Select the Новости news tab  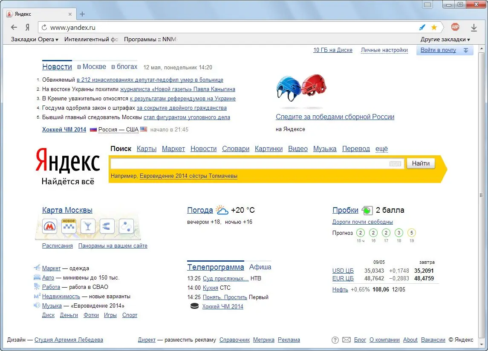click(x=57, y=67)
